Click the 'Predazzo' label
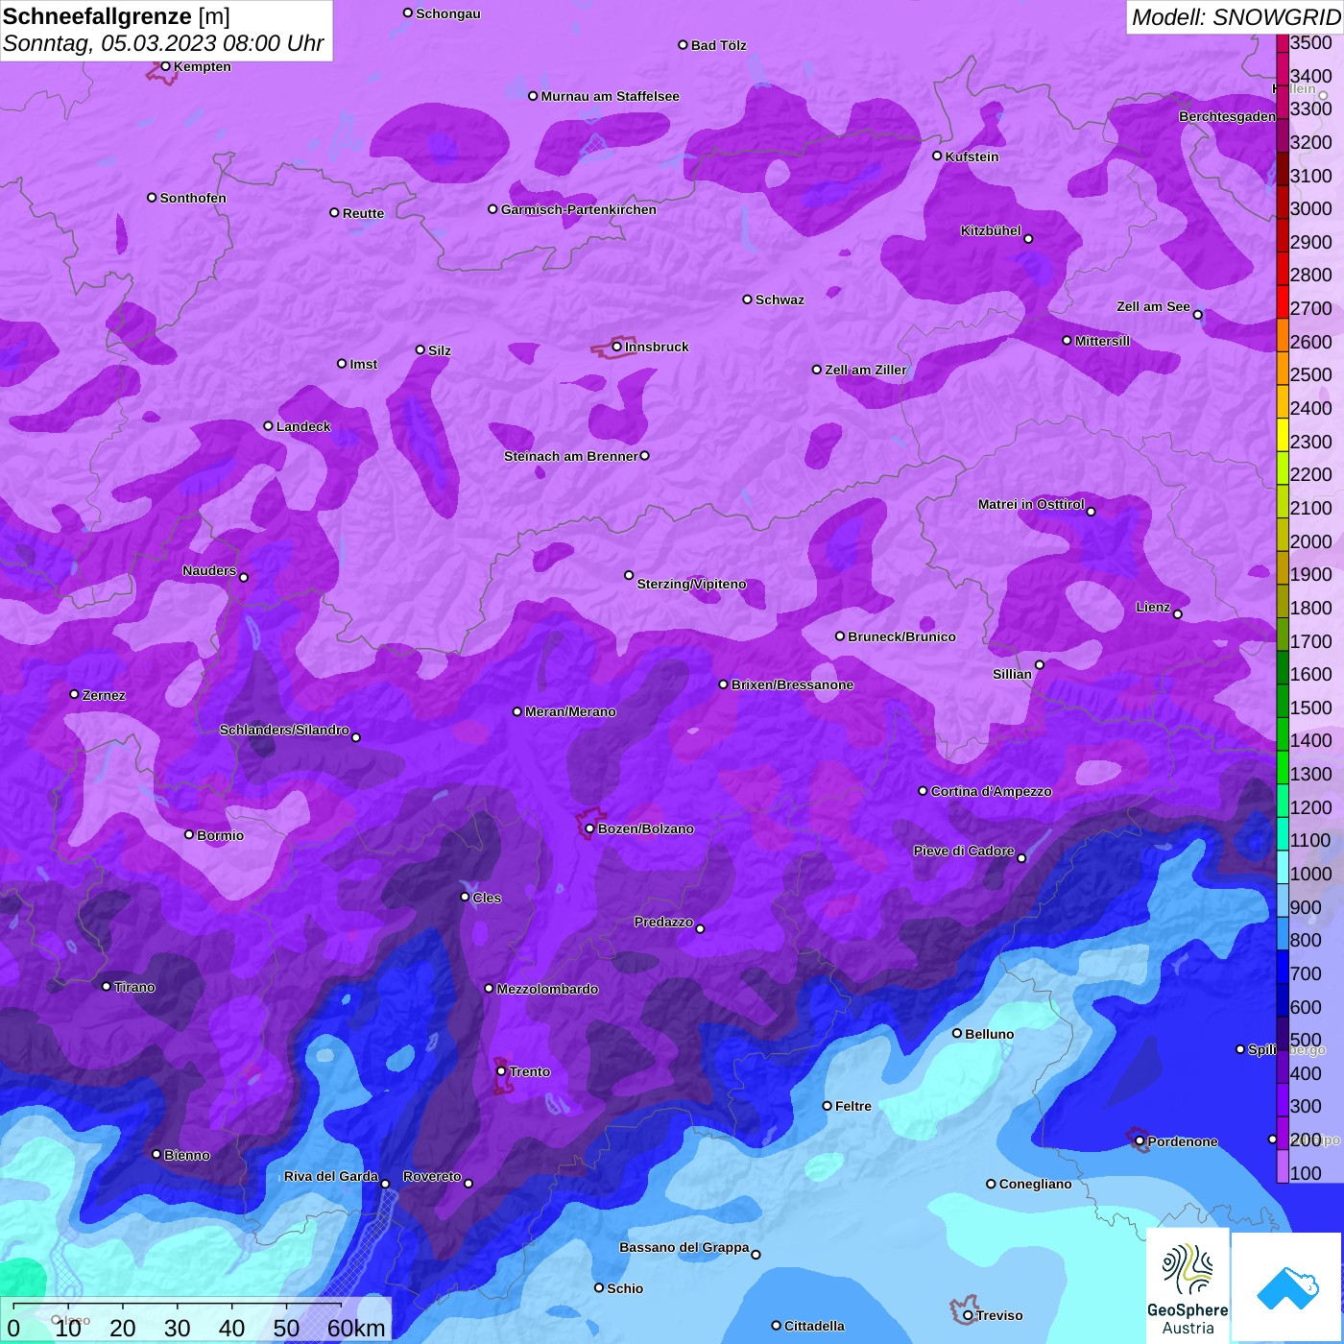Screen dimensions: 1344x1344 (x=663, y=922)
